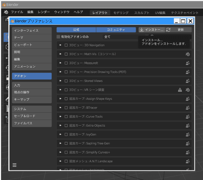Open the ファイル menu
The height and width of the screenshot is (180, 203).
coord(17,12)
